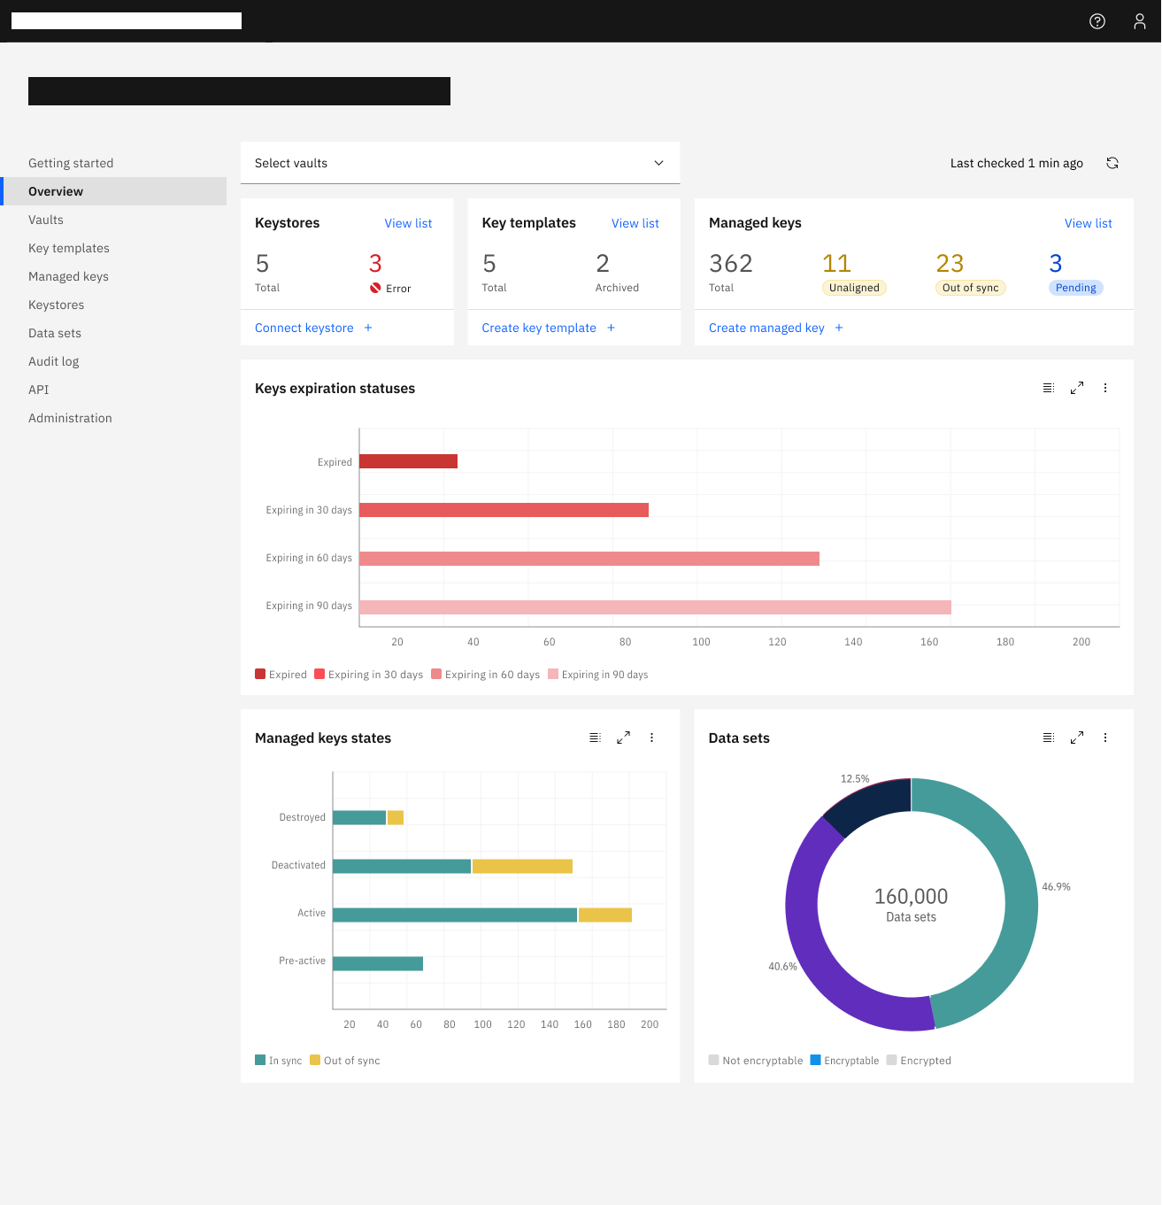Image resolution: width=1162 pixels, height=1205 pixels.
Task: Click the red Error status icon
Action: (x=375, y=288)
